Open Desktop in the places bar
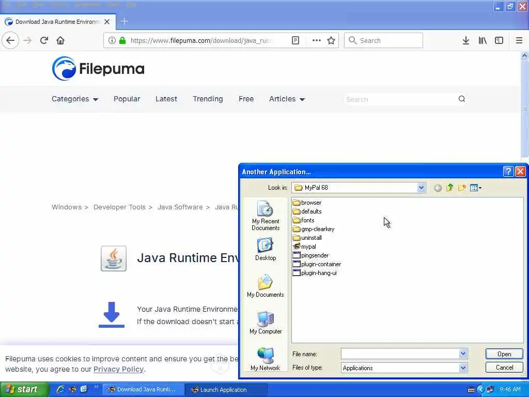 tap(266, 249)
